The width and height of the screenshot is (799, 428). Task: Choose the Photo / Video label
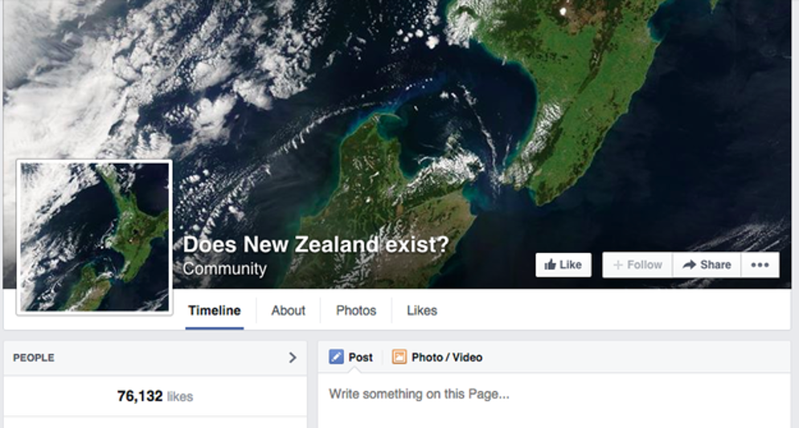click(x=447, y=357)
